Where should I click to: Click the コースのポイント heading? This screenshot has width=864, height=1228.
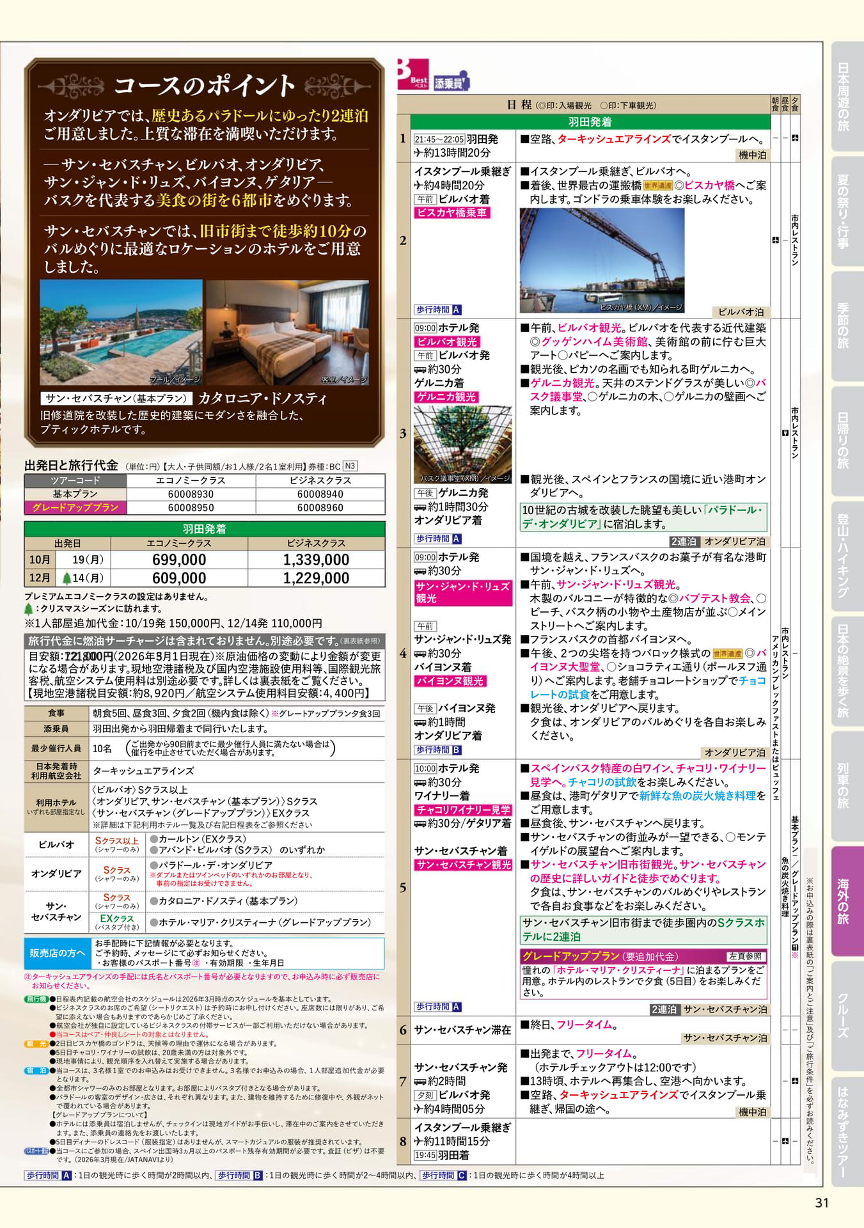205,85
